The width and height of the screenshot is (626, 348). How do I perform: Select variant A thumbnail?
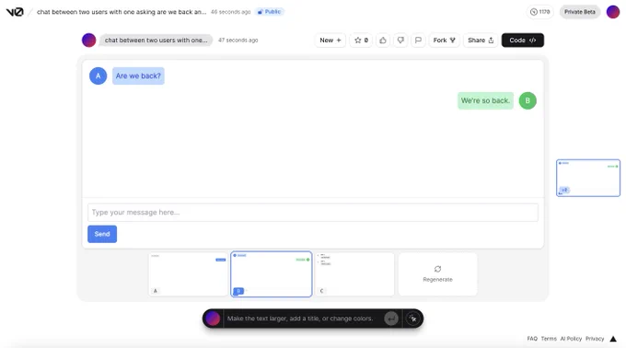(188, 274)
